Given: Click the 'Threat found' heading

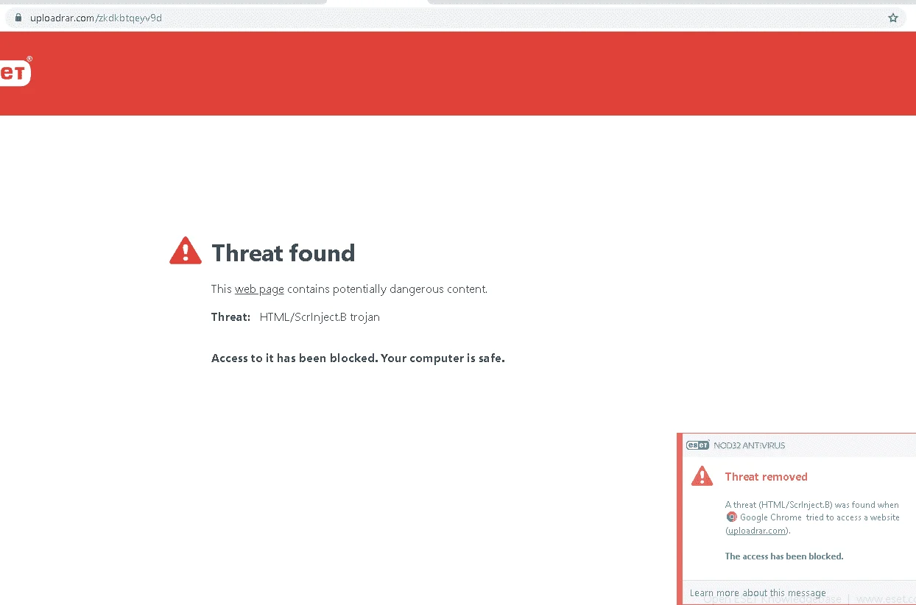Looking at the screenshot, I should coord(283,253).
